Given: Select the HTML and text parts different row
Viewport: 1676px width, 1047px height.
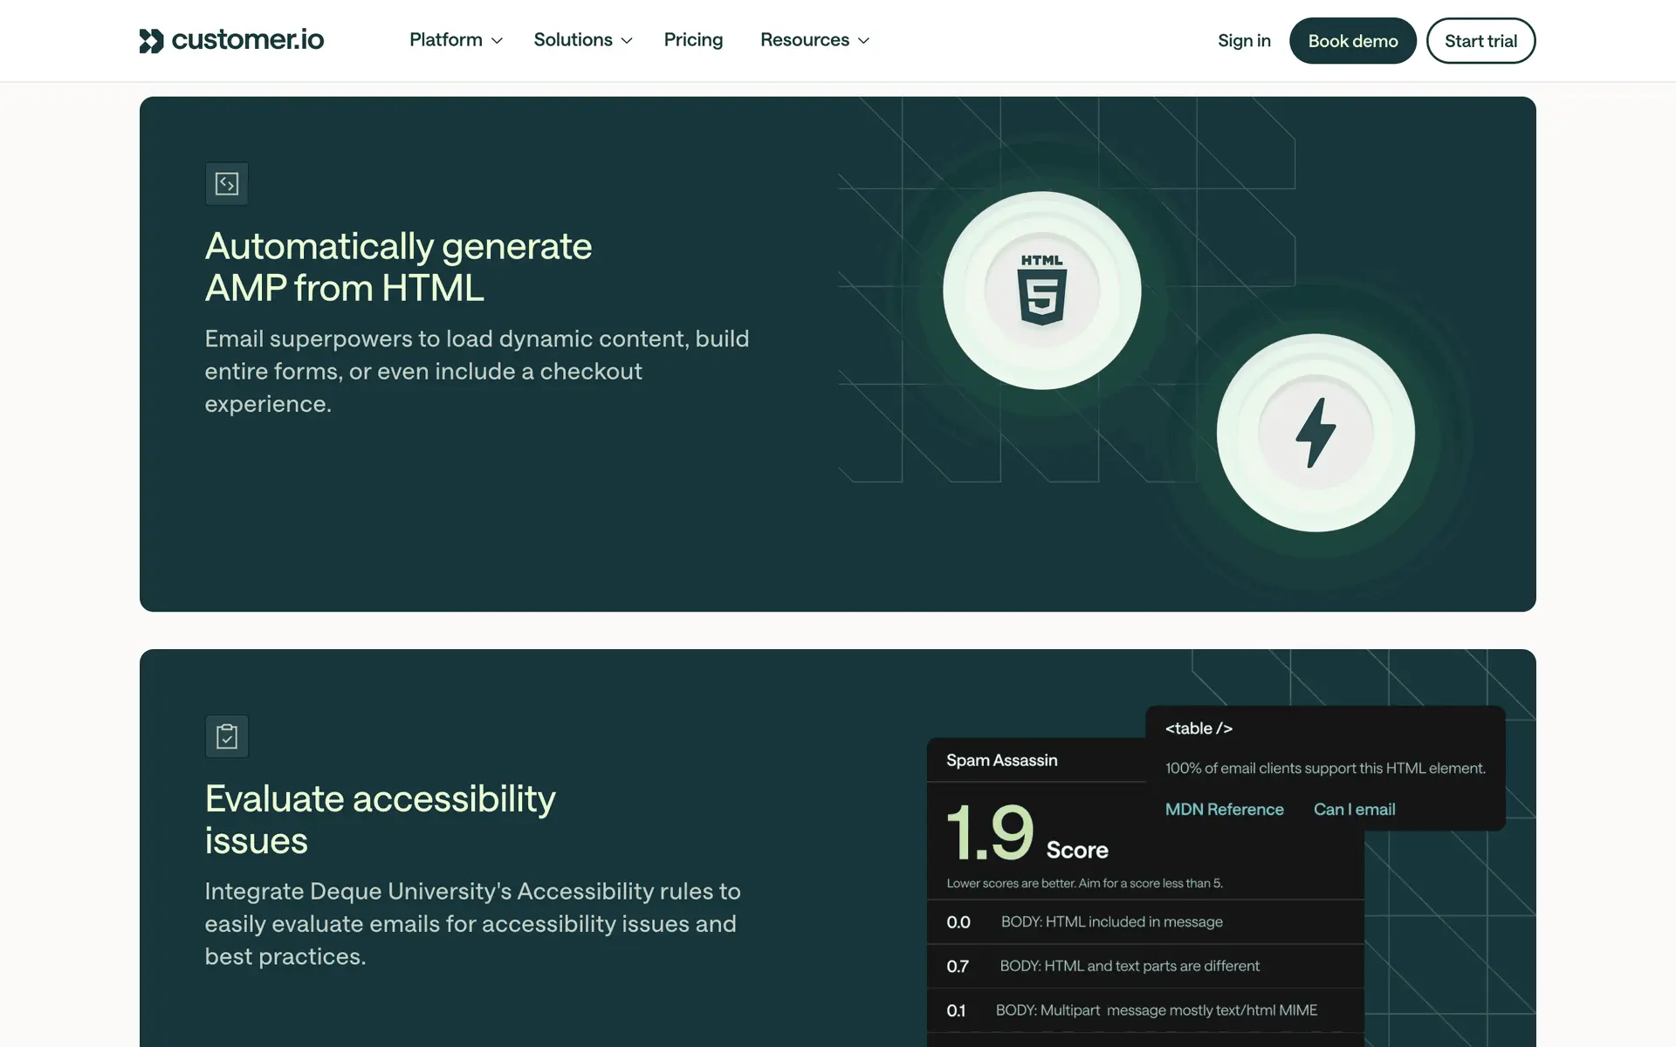Looking at the screenshot, I should [x=1129, y=966].
